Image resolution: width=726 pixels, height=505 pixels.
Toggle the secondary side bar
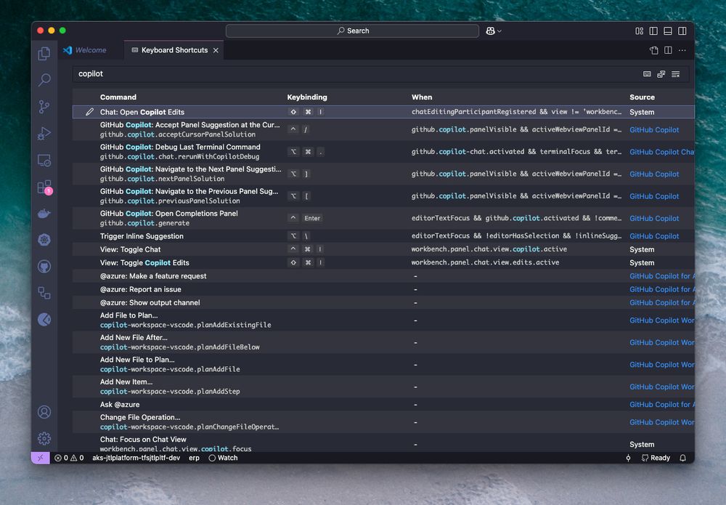tap(682, 31)
